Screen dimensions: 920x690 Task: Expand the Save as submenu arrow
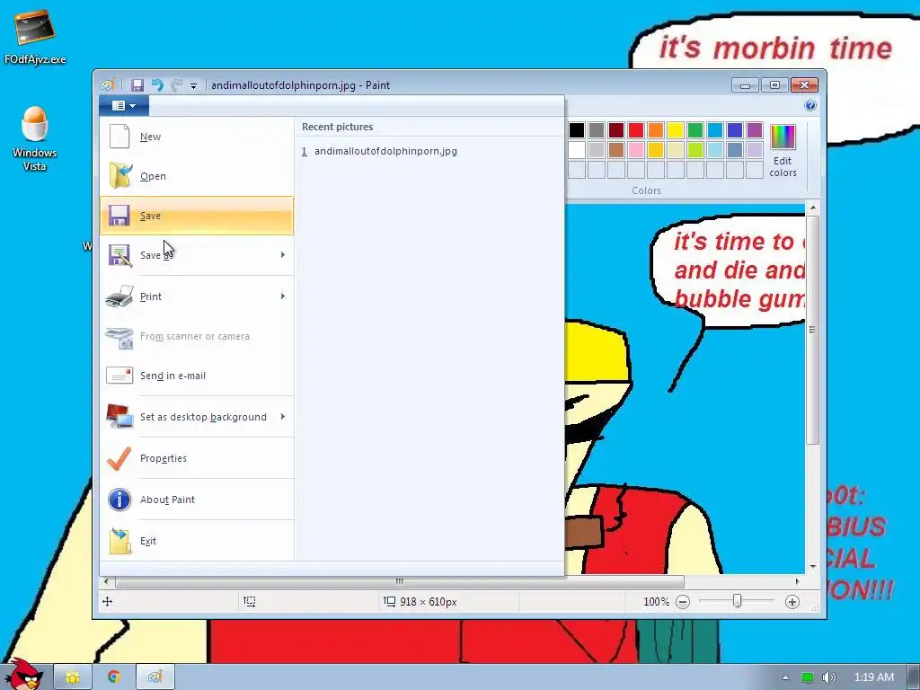283,254
